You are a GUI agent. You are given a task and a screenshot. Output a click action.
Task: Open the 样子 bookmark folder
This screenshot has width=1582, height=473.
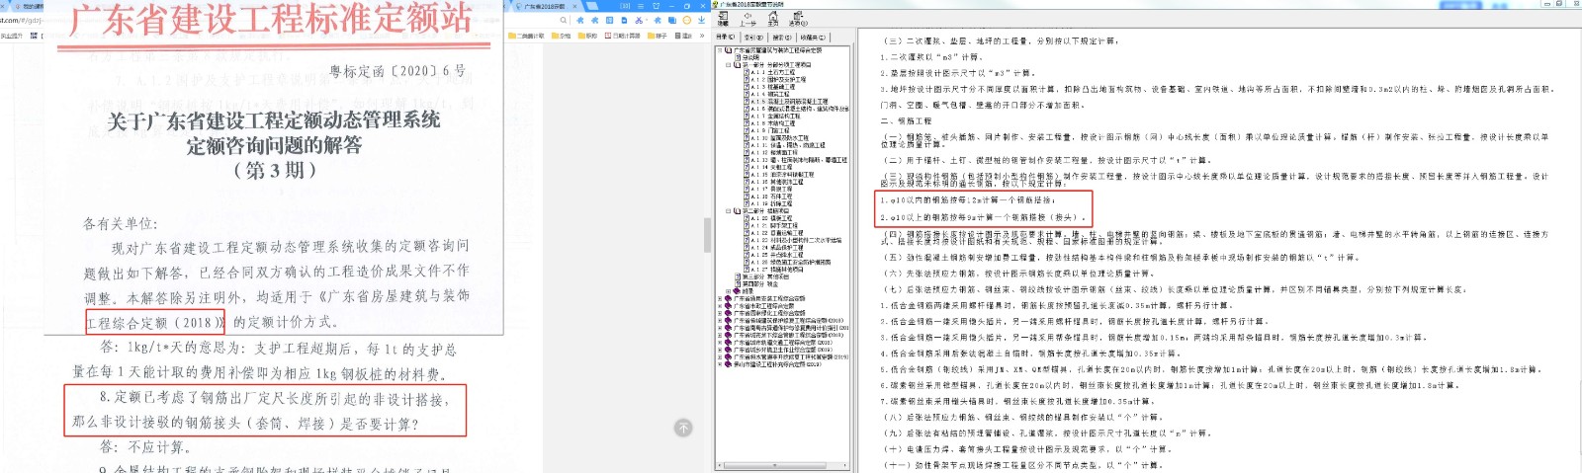[657, 36]
